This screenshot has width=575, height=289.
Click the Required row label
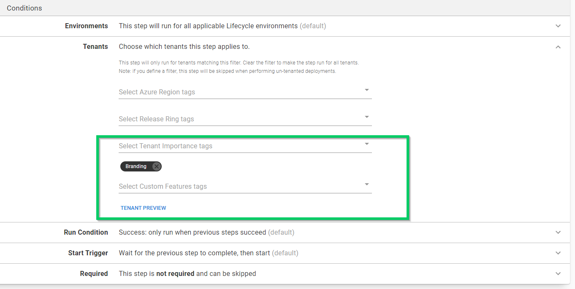[x=94, y=274]
